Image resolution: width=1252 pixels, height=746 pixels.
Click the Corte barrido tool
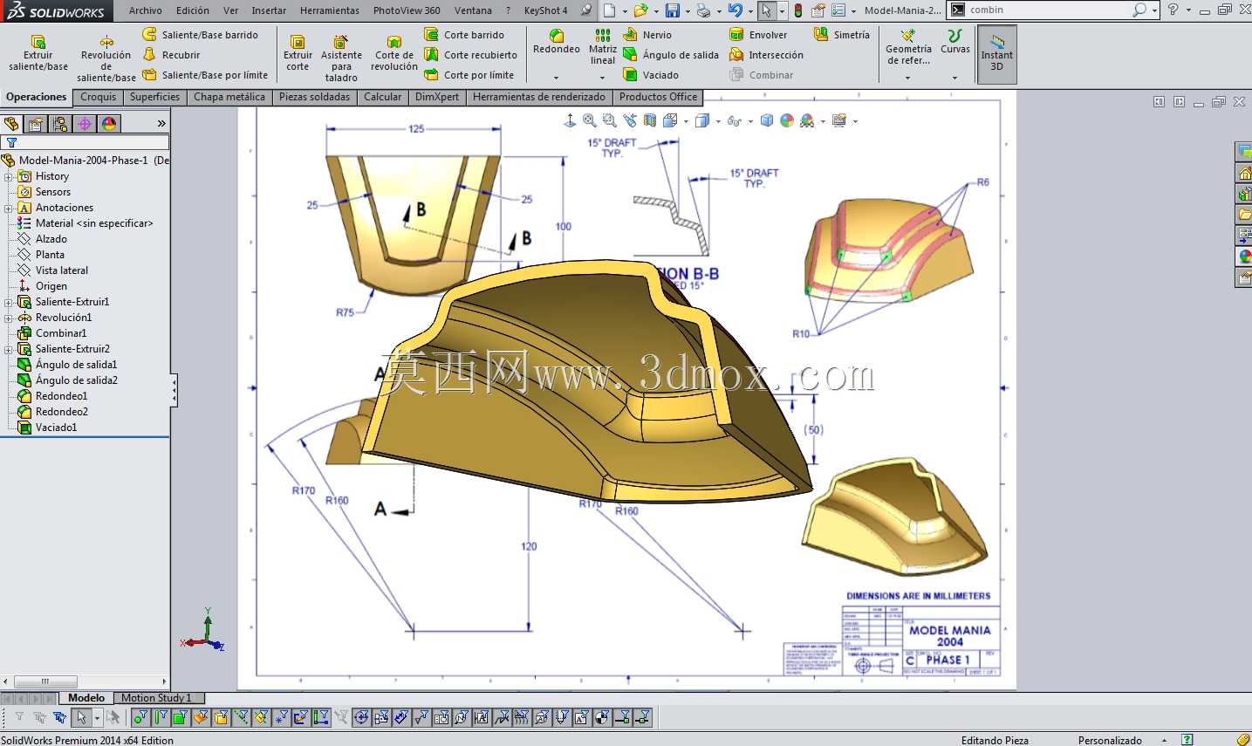(464, 35)
